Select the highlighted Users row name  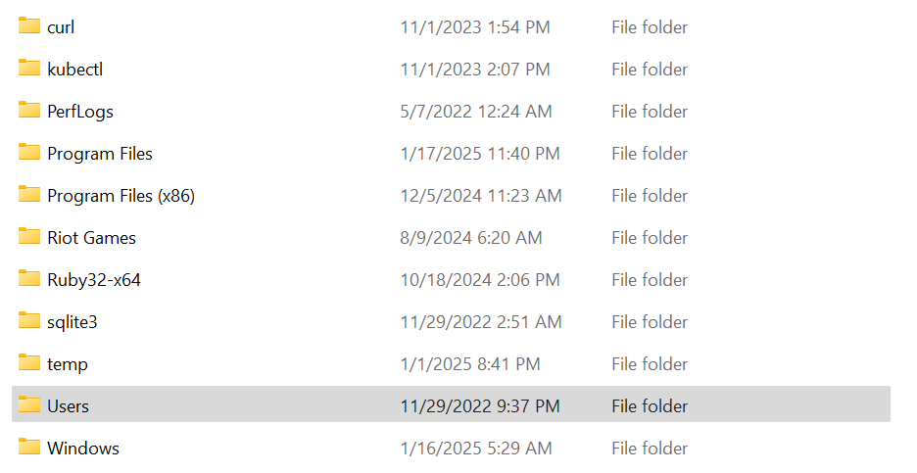[68, 406]
